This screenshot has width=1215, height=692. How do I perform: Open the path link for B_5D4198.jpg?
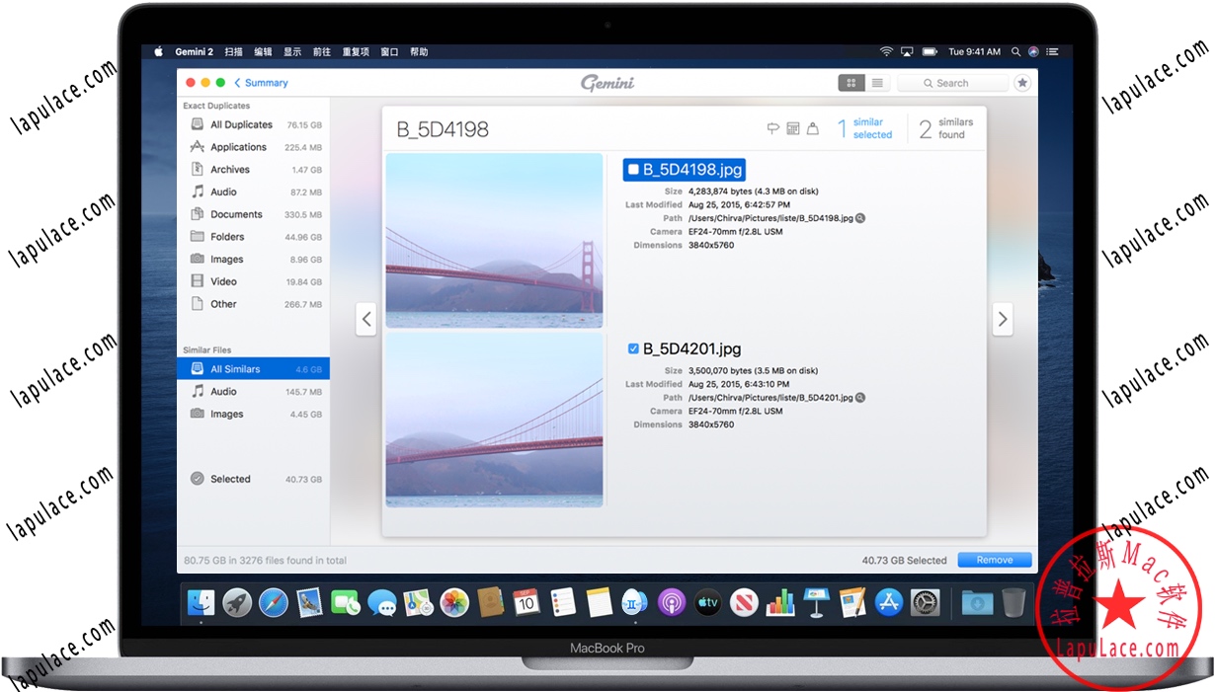[x=859, y=217]
